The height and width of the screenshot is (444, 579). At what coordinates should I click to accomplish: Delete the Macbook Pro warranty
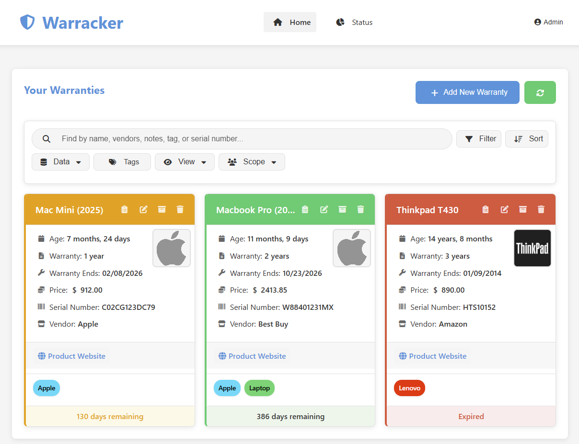[x=360, y=209]
